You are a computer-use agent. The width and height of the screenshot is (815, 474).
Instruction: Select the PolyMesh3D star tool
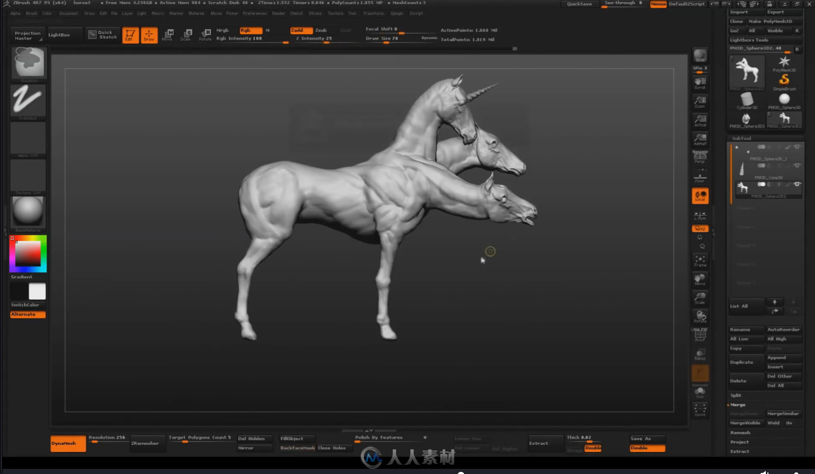click(784, 64)
